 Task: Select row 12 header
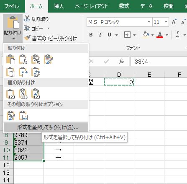point(7,165)
